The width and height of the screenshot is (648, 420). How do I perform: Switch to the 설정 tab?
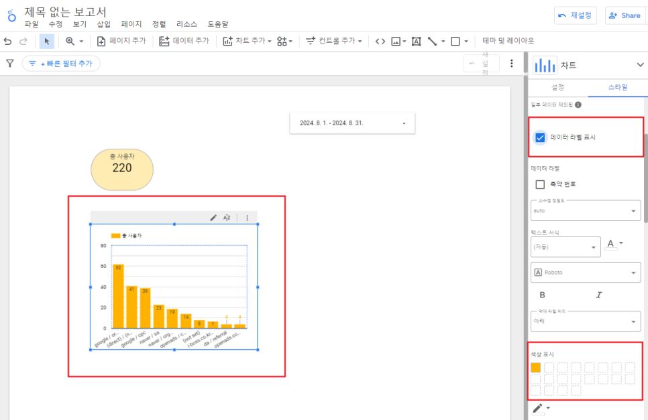(x=557, y=87)
